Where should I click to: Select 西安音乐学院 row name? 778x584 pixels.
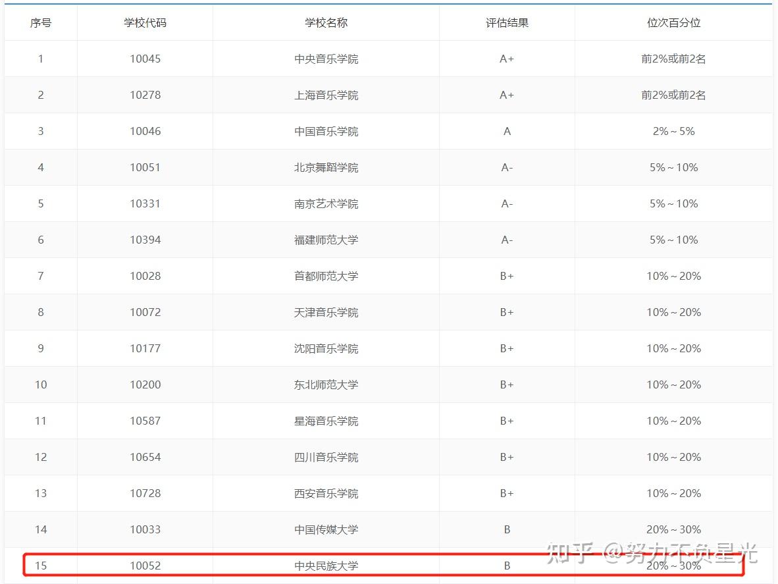tap(326, 494)
